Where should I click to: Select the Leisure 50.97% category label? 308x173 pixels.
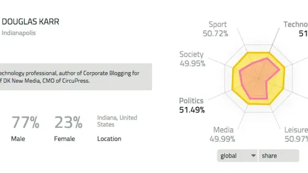296,135
